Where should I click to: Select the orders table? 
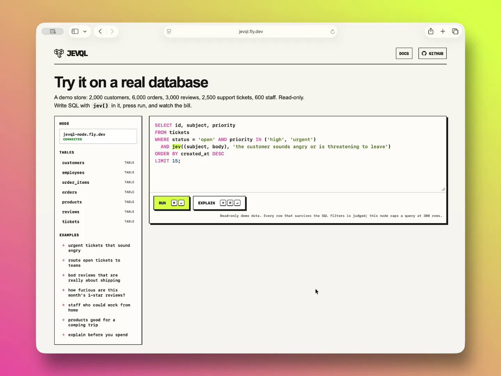click(x=98, y=192)
